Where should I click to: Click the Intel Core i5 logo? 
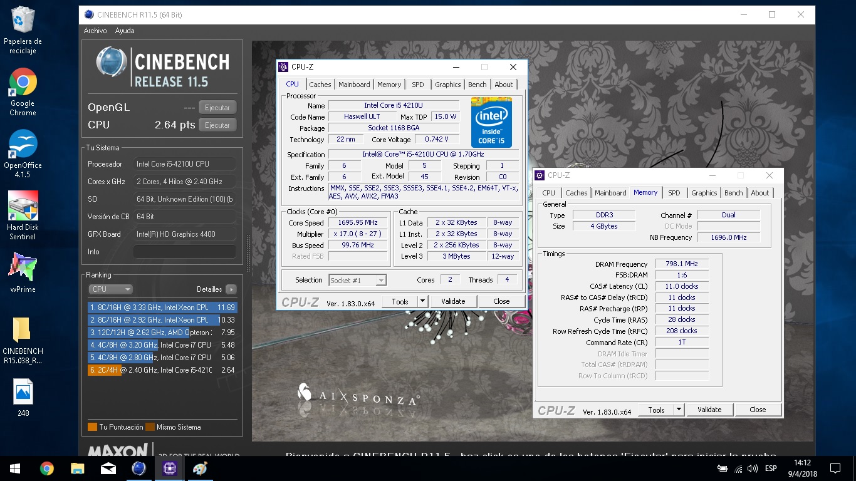coord(491,122)
